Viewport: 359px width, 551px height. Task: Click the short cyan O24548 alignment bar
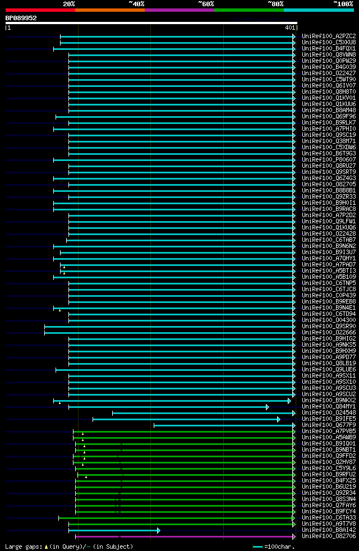203,413
